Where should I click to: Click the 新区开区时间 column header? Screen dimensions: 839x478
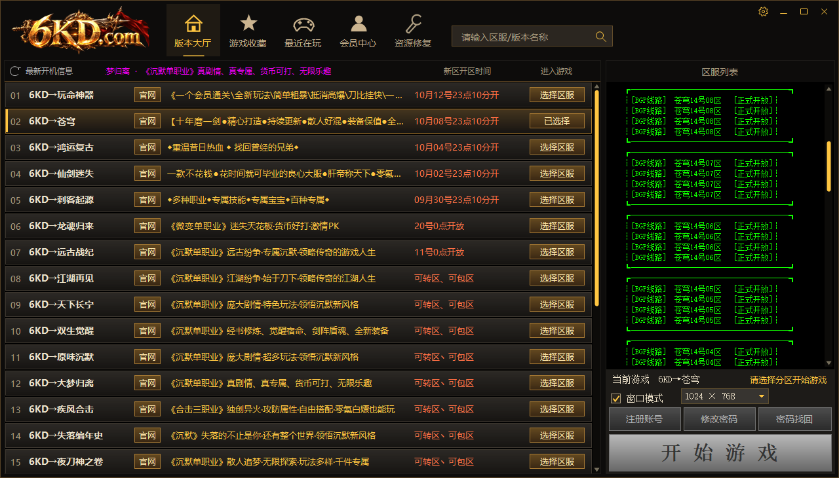pyautogui.click(x=467, y=71)
